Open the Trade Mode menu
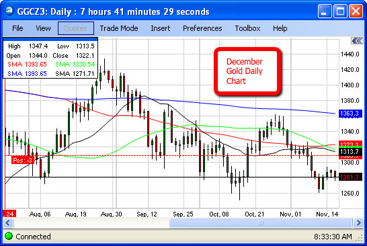This screenshot has height=246, width=367. click(119, 28)
